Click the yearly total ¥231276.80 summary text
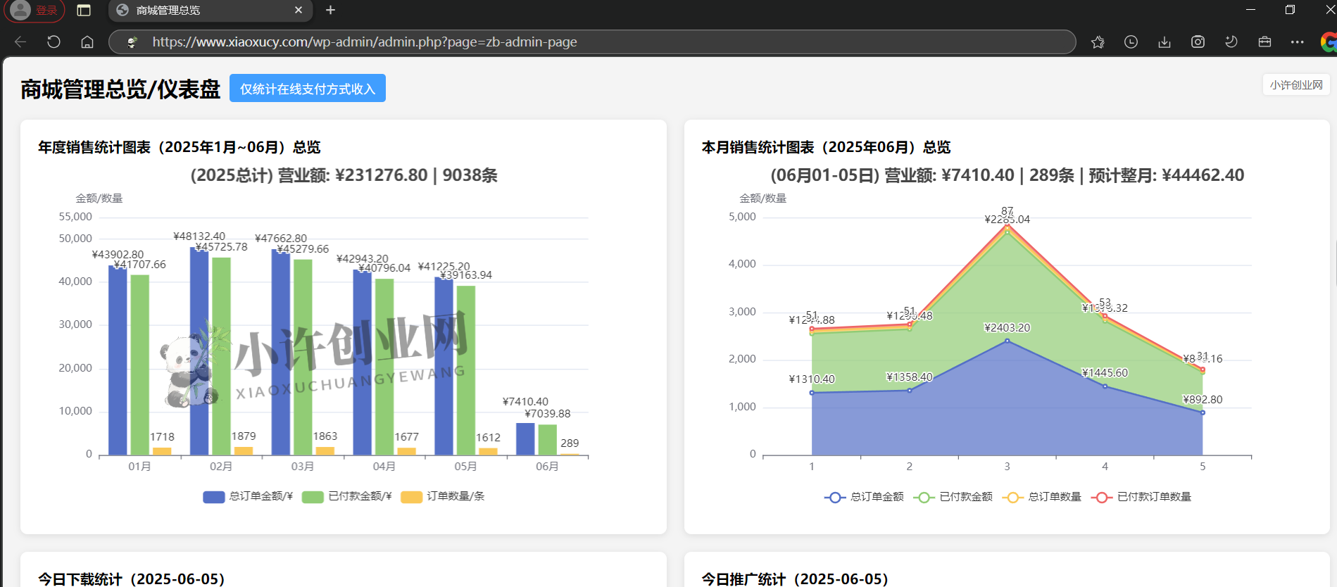This screenshot has height=587, width=1337. [344, 175]
